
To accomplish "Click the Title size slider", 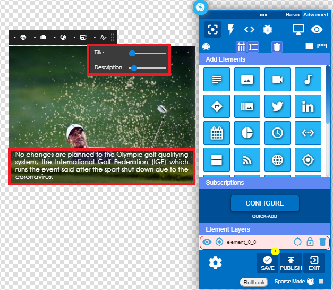I will click(148, 53).
